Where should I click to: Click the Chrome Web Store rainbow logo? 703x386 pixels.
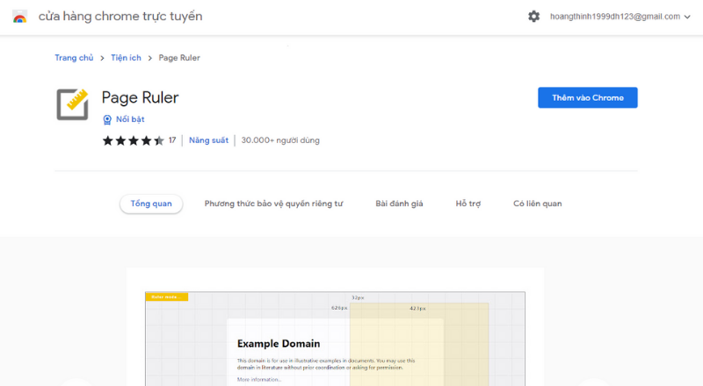[x=19, y=17]
